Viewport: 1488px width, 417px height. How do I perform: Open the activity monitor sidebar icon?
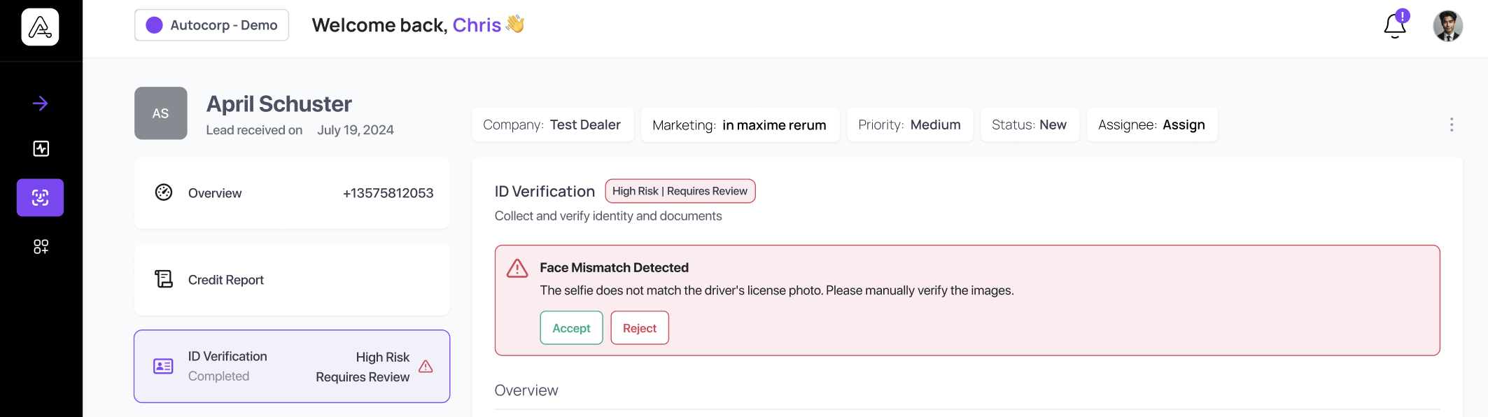[41, 148]
